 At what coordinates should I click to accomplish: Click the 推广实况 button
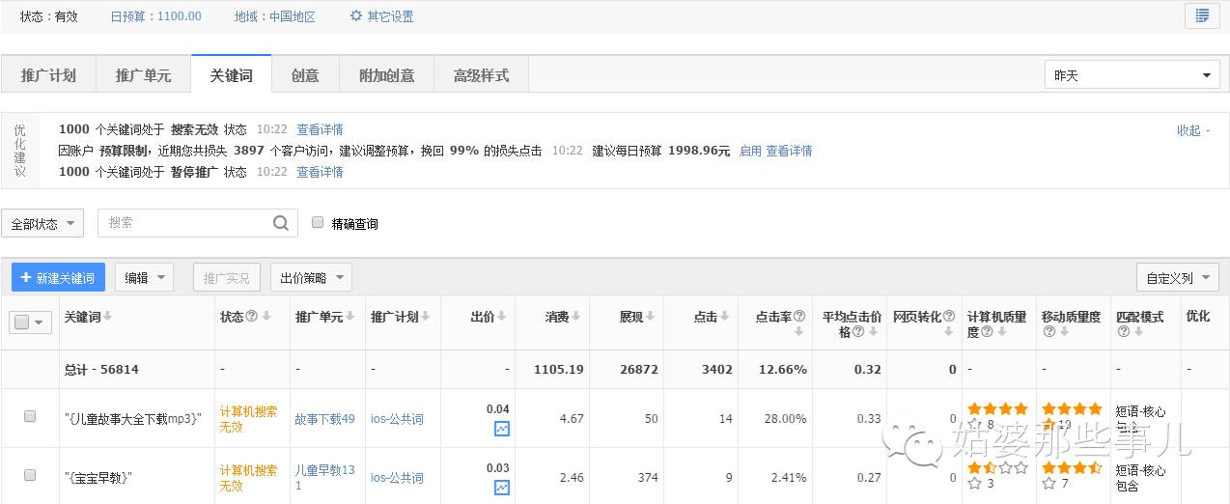tap(226, 278)
